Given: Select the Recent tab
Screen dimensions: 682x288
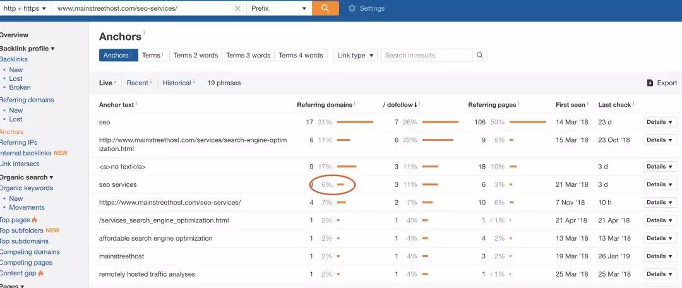Looking at the screenshot, I should [x=138, y=83].
